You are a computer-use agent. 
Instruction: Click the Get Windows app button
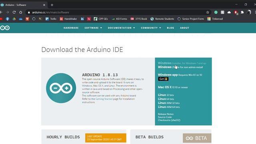(163, 79)
